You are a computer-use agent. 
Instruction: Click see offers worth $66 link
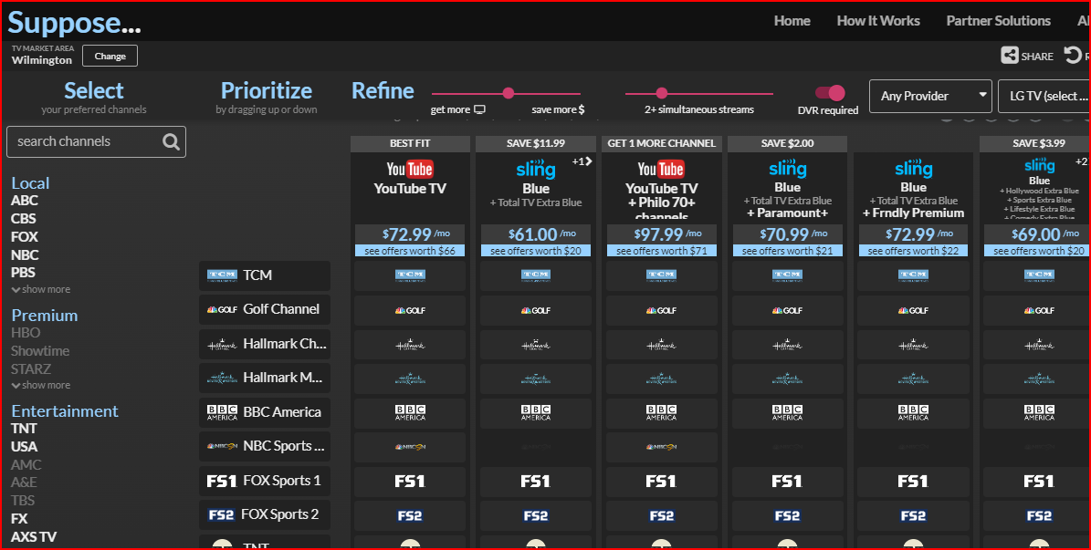point(409,251)
